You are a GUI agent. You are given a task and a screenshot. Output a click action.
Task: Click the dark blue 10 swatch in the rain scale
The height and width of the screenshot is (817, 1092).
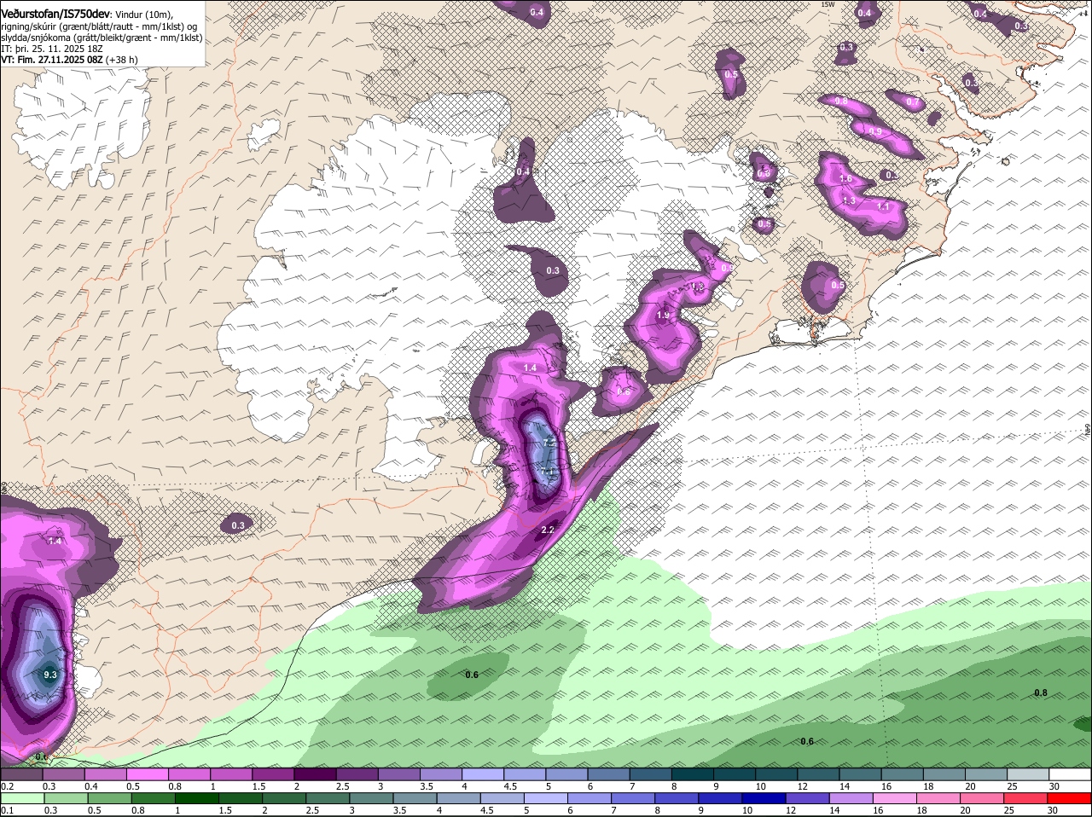click(764, 798)
